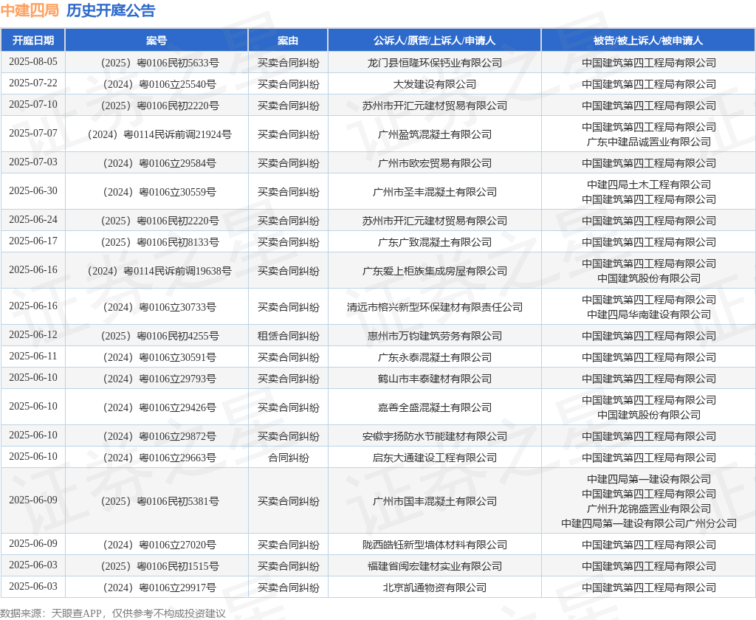Click plaintiff 惠州市万钧建筑劳务有限公司

tap(434, 336)
